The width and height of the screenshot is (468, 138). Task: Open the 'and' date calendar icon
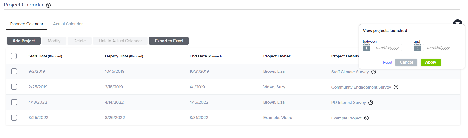[x=418, y=47]
